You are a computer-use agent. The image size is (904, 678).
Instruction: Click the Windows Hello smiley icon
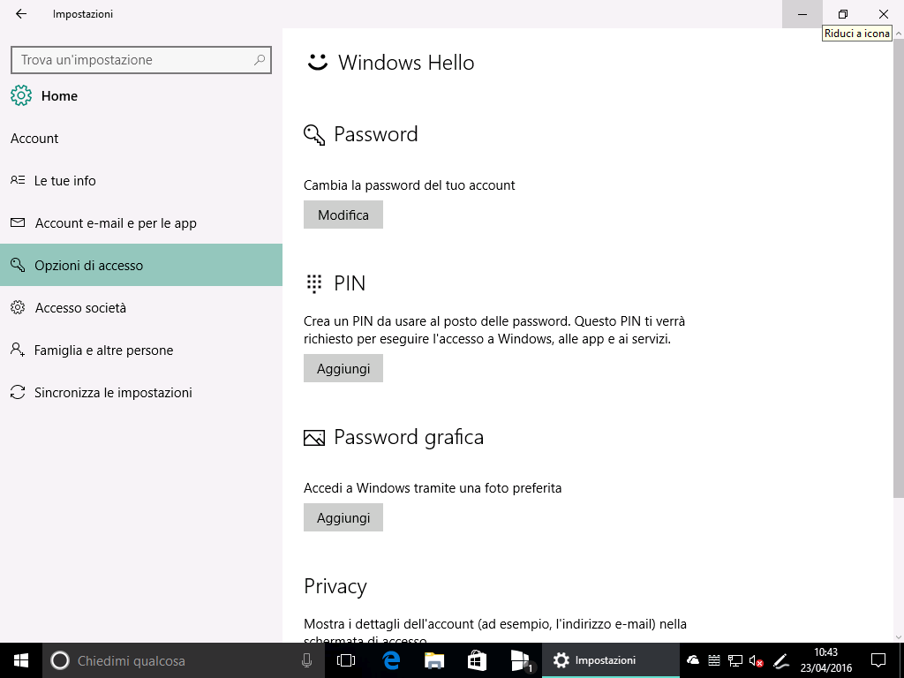click(x=317, y=63)
